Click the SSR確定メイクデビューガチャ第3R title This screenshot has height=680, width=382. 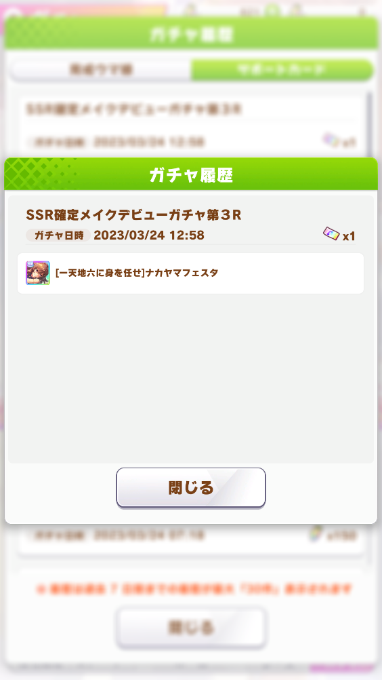pos(133,215)
